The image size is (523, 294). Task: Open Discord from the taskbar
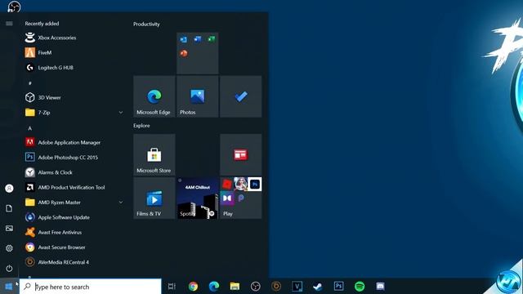[380, 287]
